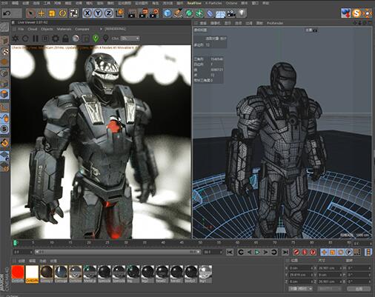Open the X-Particles menu
This screenshot has height=297, width=375.
(213, 3)
